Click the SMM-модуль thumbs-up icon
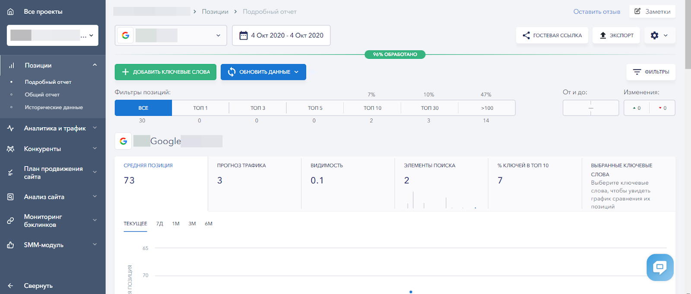The height and width of the screenshot is (294, 691). point(10,245)
